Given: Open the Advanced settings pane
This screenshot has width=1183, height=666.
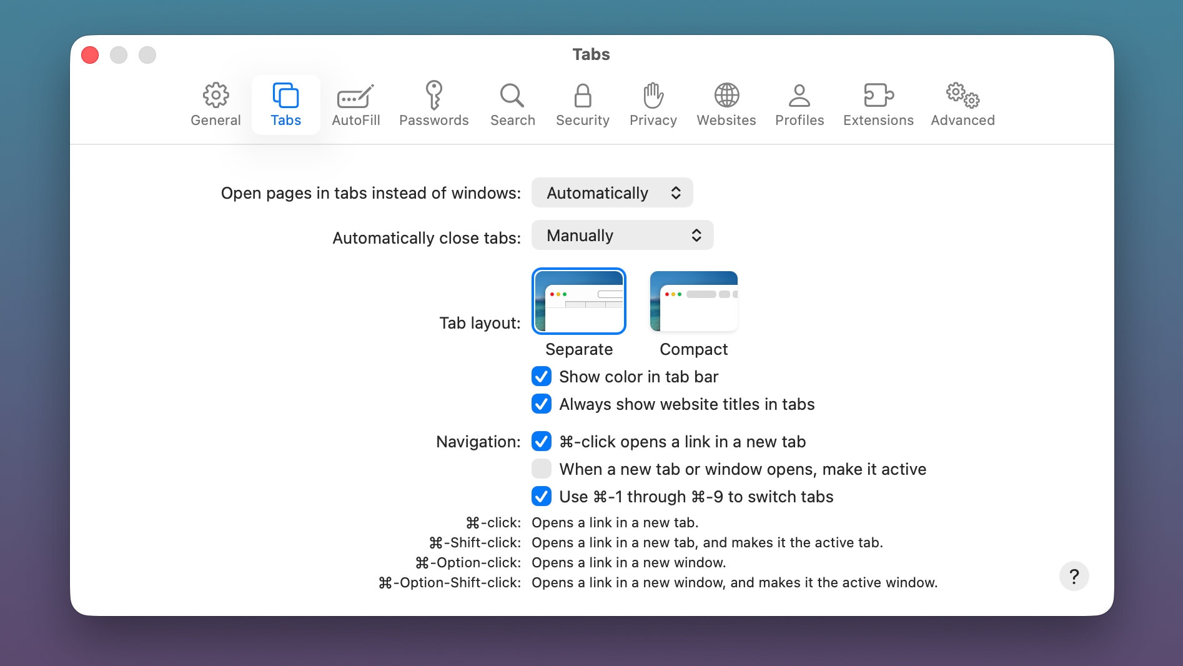Looking at the screenshot, I should tap(962, 104).
